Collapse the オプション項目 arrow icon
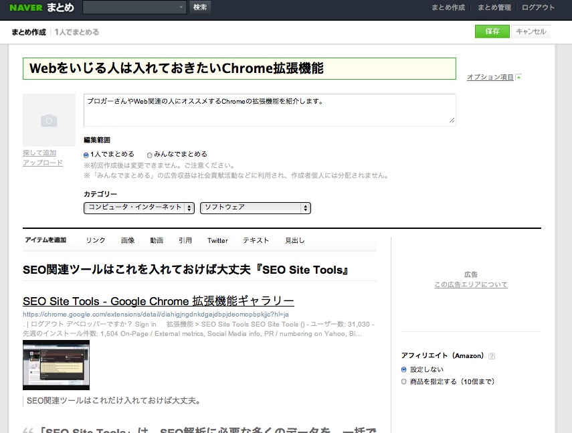 tap(518, 78)
